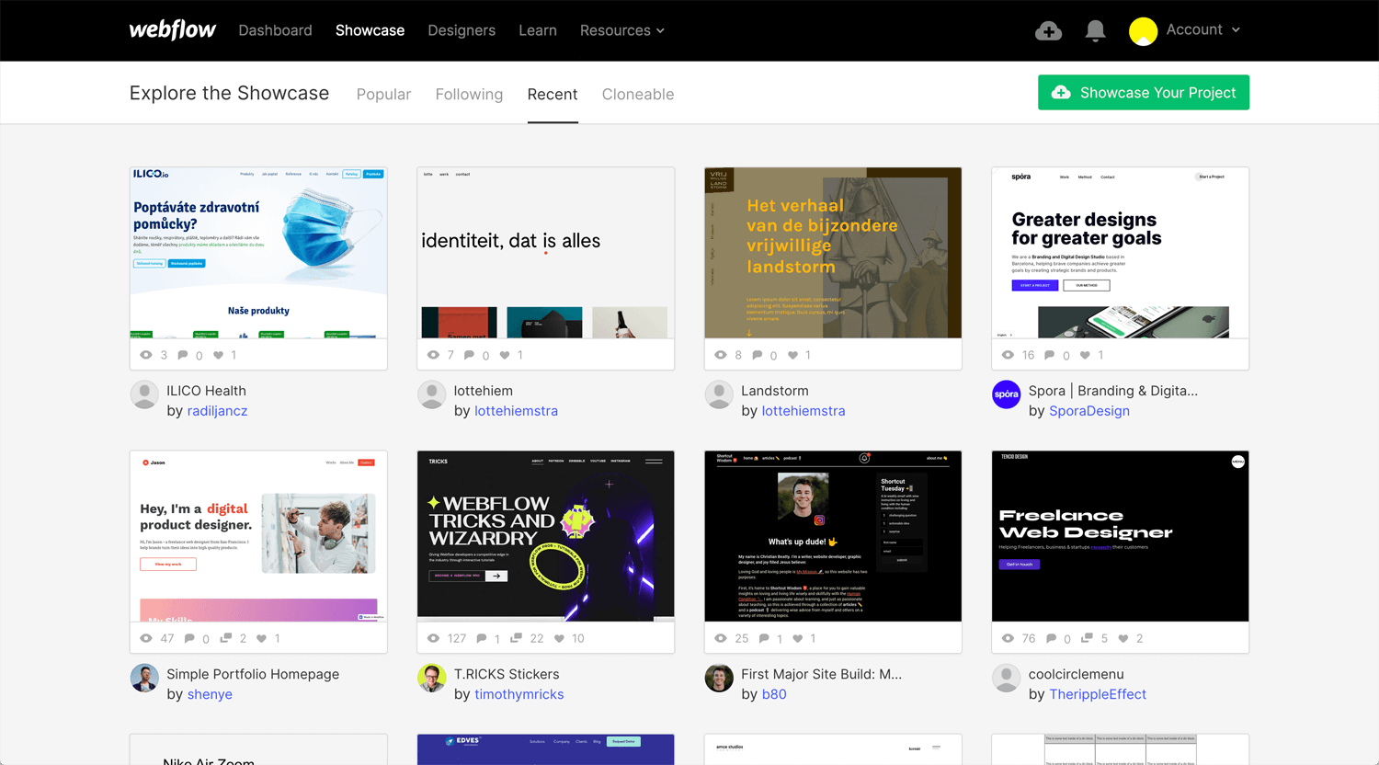Click the clones icon on Simple Portfolio card
This screenshot has height=765, width=1379.
coord(225,638)
